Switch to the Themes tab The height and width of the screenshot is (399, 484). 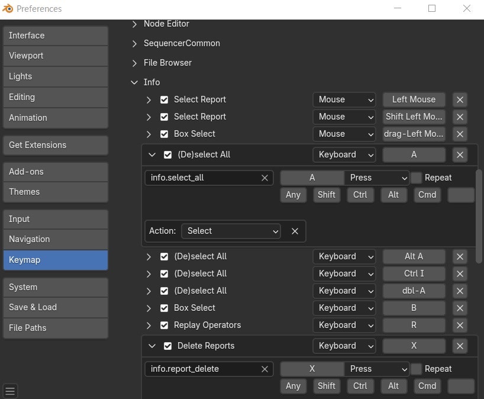56,192
